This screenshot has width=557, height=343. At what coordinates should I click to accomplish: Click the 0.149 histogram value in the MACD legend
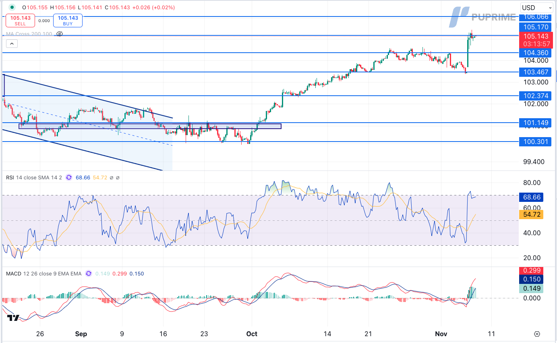pos(102,273)
